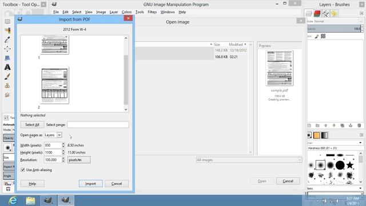Open the Tools menu
The height and width of the screenshot is (206, 366).
point(140,12)
